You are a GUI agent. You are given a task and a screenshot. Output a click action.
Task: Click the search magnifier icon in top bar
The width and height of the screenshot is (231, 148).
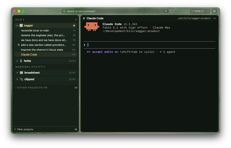(64, 11)
